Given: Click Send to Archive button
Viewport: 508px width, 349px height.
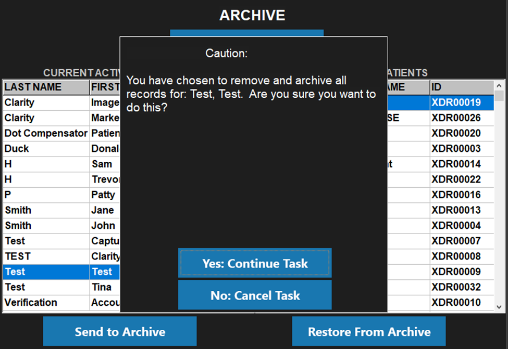Looking at the screenshot, I should point(120,331).
